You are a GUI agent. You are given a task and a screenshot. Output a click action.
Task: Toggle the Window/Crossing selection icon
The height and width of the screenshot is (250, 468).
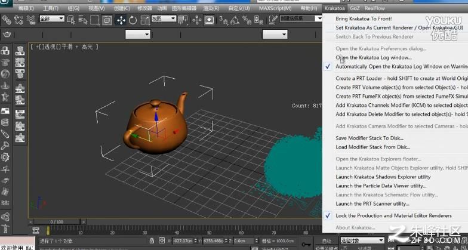(107, 20)
